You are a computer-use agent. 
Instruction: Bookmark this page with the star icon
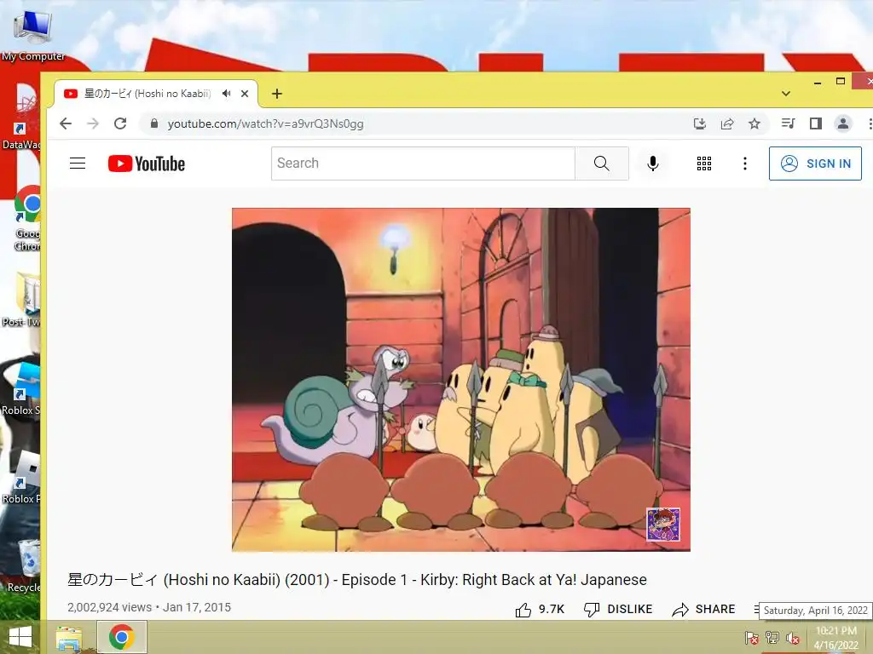(x=754, y=123)
